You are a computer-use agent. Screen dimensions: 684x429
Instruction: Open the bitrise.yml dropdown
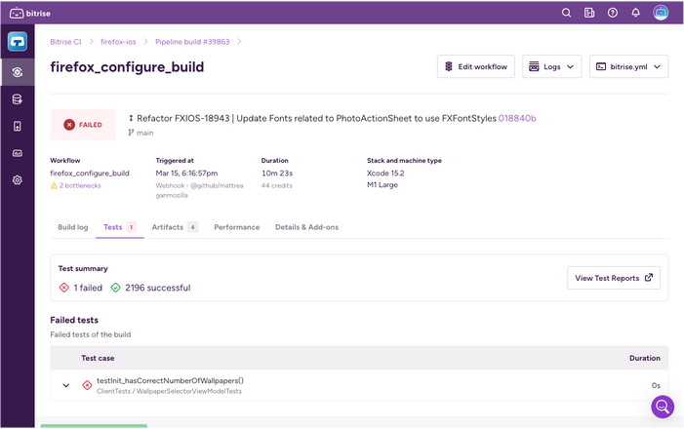tap(628, 66)
